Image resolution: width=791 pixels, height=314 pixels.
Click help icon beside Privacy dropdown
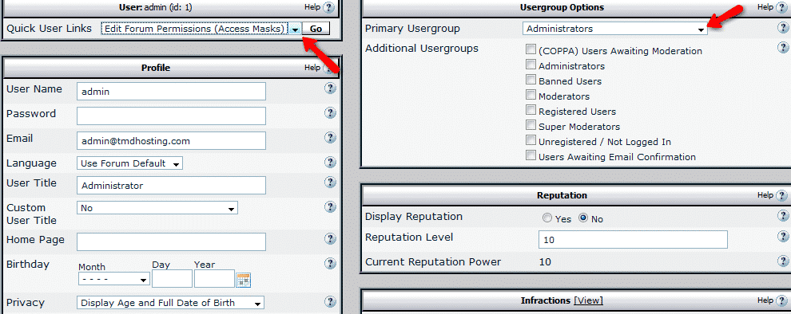[x=330, y=301]
